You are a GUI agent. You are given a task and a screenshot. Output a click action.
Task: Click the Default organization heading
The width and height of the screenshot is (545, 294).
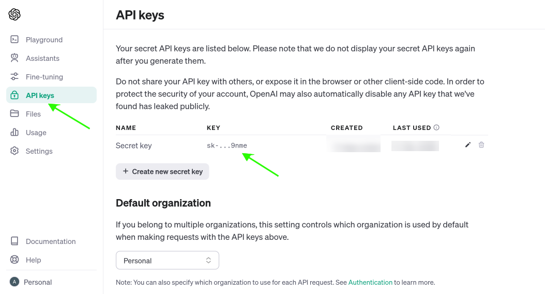[163, 203]
